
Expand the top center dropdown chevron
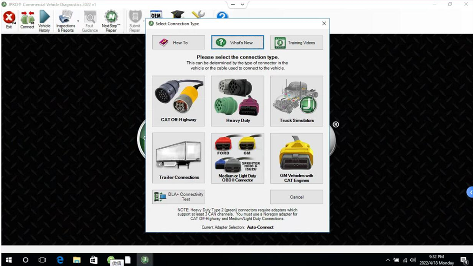coord(242,5)
